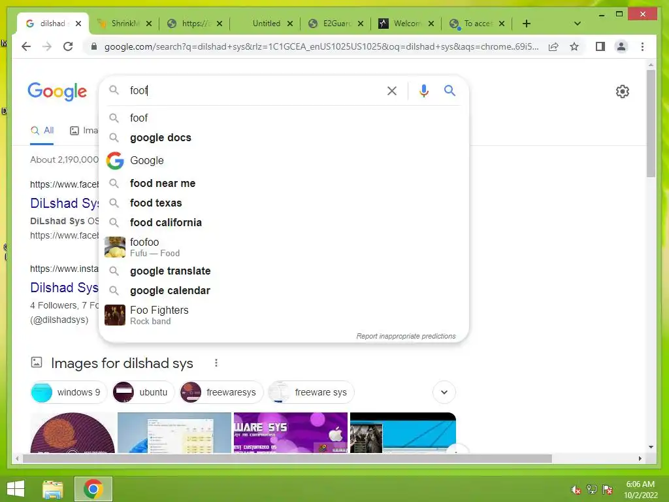This screenshot has width=669, height=502.
Task: Open the Dilshad Sys Instagram result
Action: point(64,288)
